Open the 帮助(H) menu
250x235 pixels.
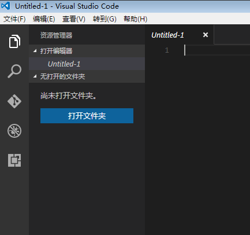click(x=135, y=19)
